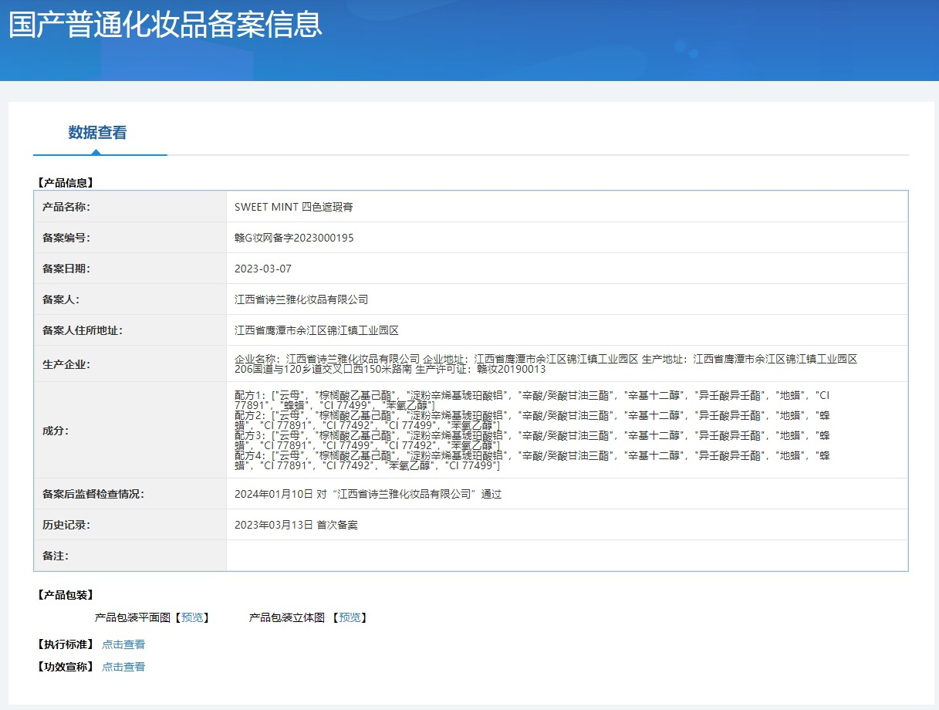Click 生产企业 row label
939x710 pixels.
66,364
